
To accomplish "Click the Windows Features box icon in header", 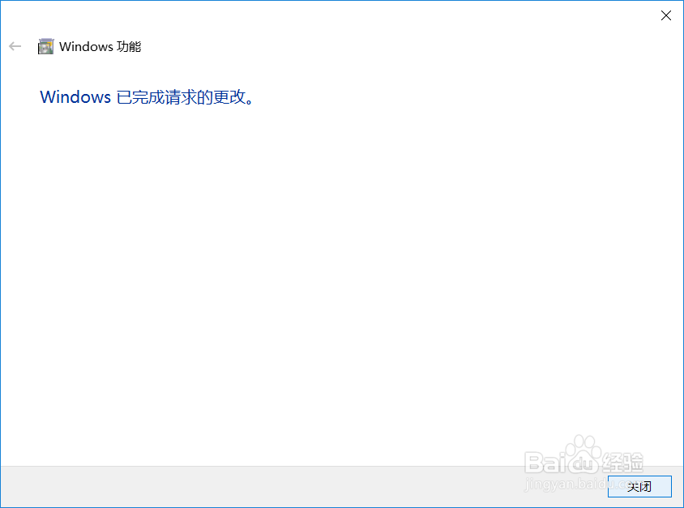I will tap(46, 46).
